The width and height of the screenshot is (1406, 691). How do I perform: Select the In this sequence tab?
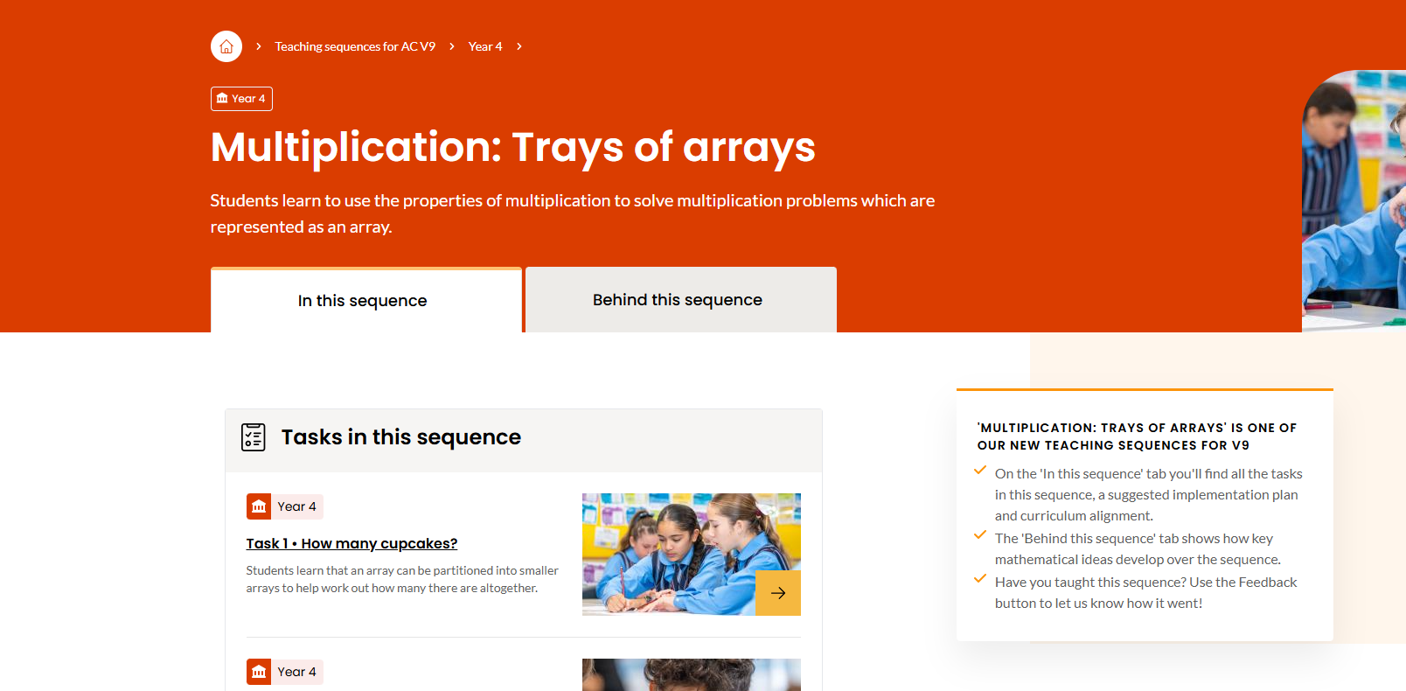click(x=366, y=300)
